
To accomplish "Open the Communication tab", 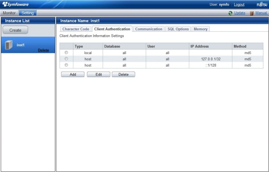I will [149, 29].
